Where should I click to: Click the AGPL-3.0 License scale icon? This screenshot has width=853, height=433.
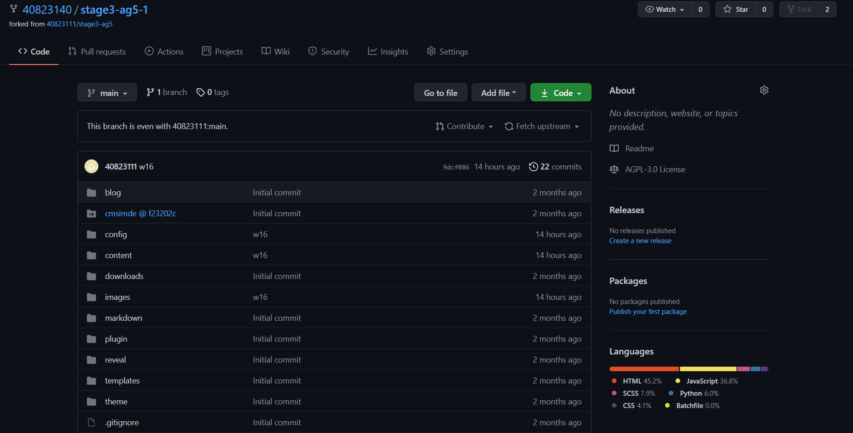point(614,169)
